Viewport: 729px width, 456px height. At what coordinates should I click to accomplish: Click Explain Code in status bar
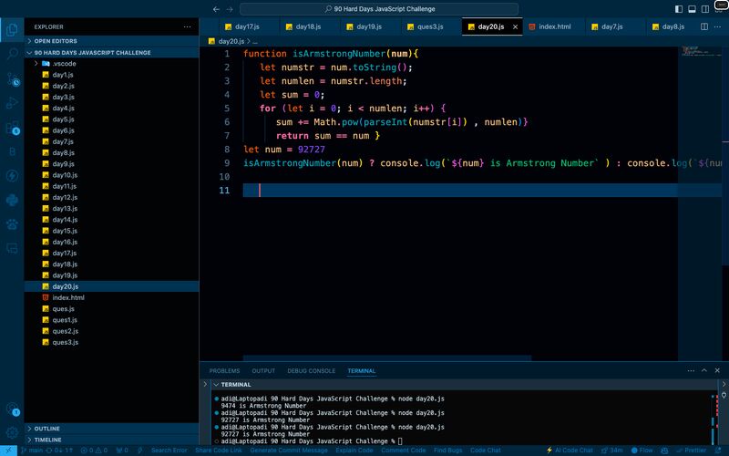point(354,451)
